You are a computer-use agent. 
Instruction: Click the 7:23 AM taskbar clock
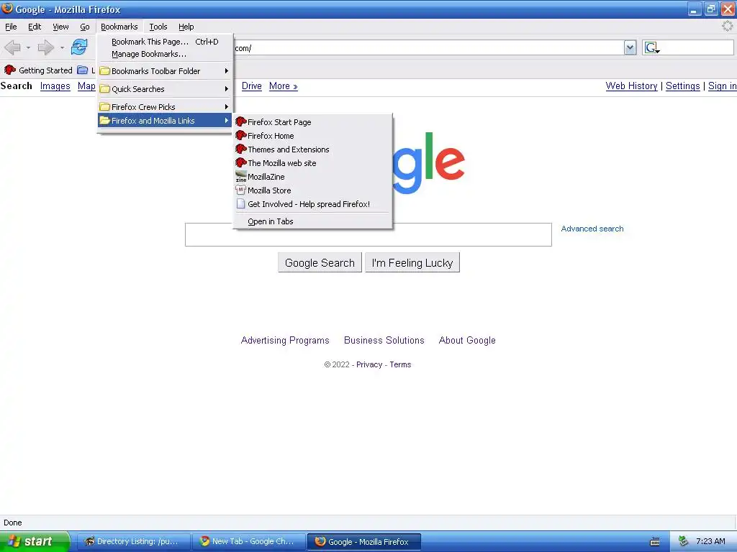tap(710, 541)
